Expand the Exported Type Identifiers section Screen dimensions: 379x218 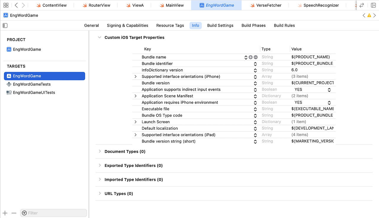[100, 165]
